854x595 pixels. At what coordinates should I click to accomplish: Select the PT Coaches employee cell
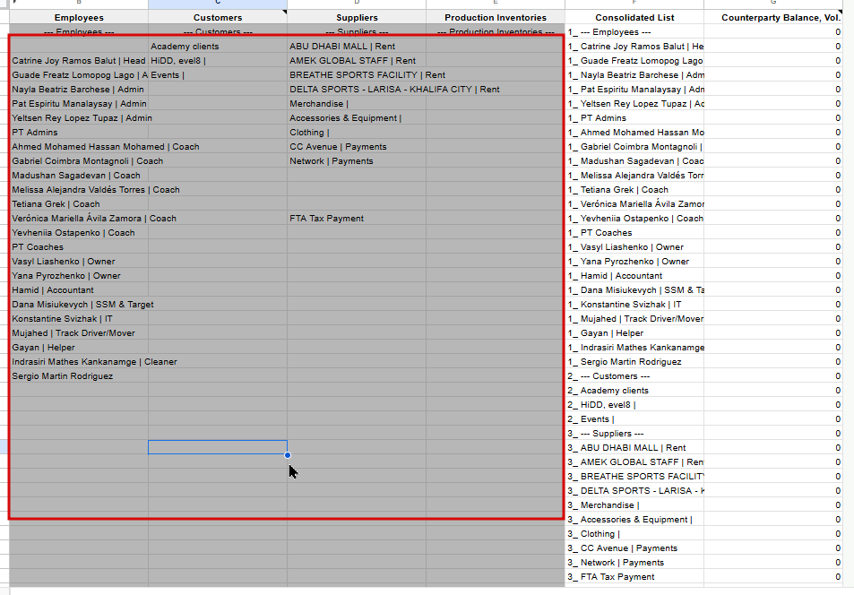(79, 246)
